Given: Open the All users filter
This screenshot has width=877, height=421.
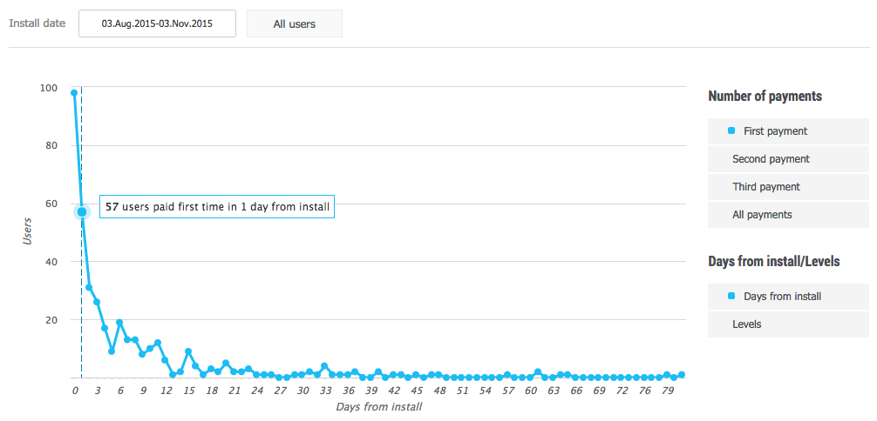Looking at the screenshot, I should pyautogui.click(x=294, y=23).
